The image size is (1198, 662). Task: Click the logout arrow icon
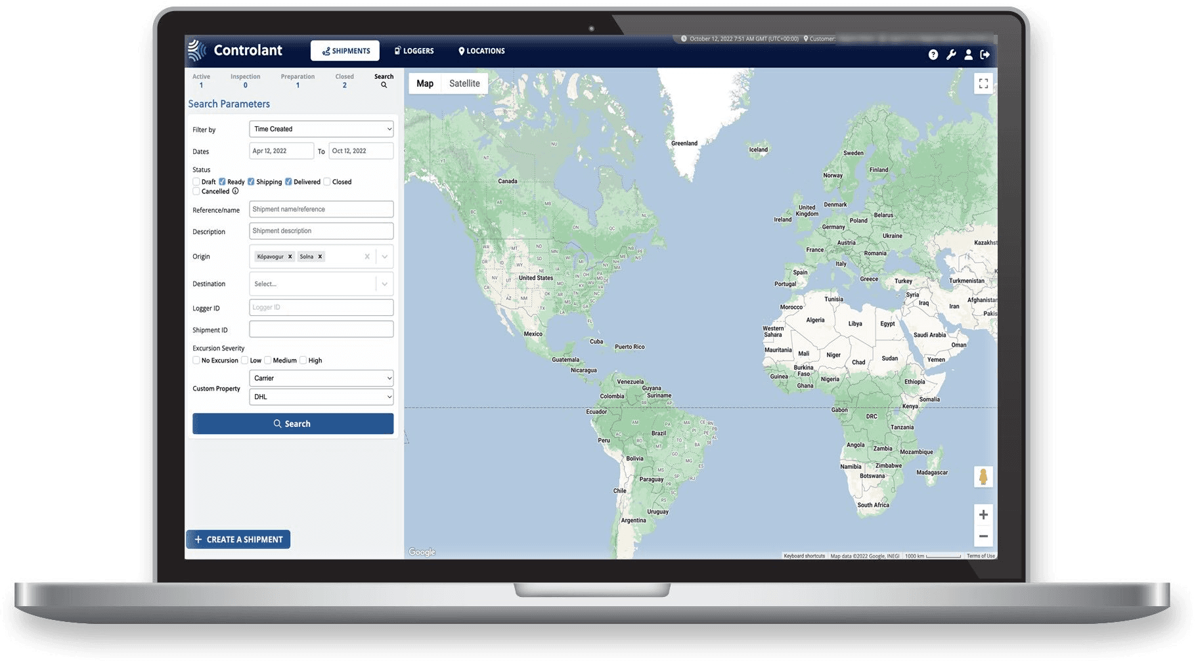click(x=985, y=55)
